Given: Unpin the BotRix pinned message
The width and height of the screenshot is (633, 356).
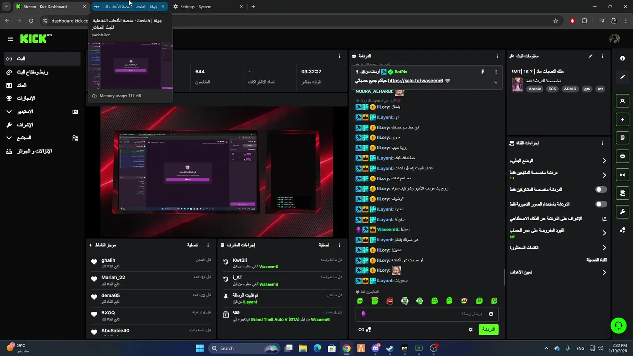Looking at the screenshot, I should coord(483,72).
